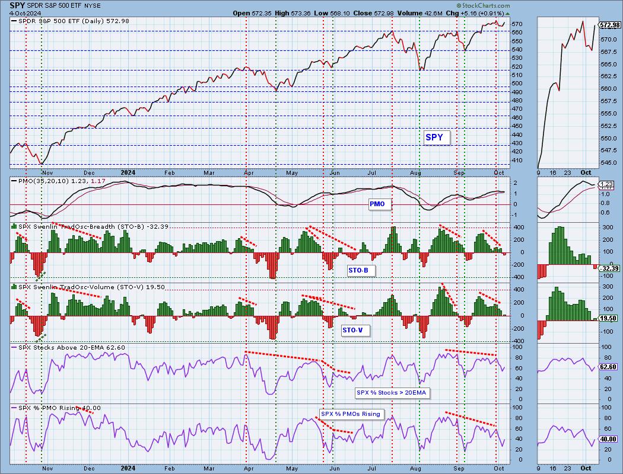Click the 62.60 value tag
The height and width of the screenshot is (474, 623).
(x=609, y=367)
